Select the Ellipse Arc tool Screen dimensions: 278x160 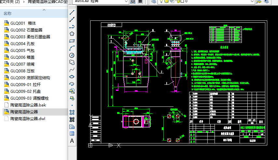[x=72, y=84]
